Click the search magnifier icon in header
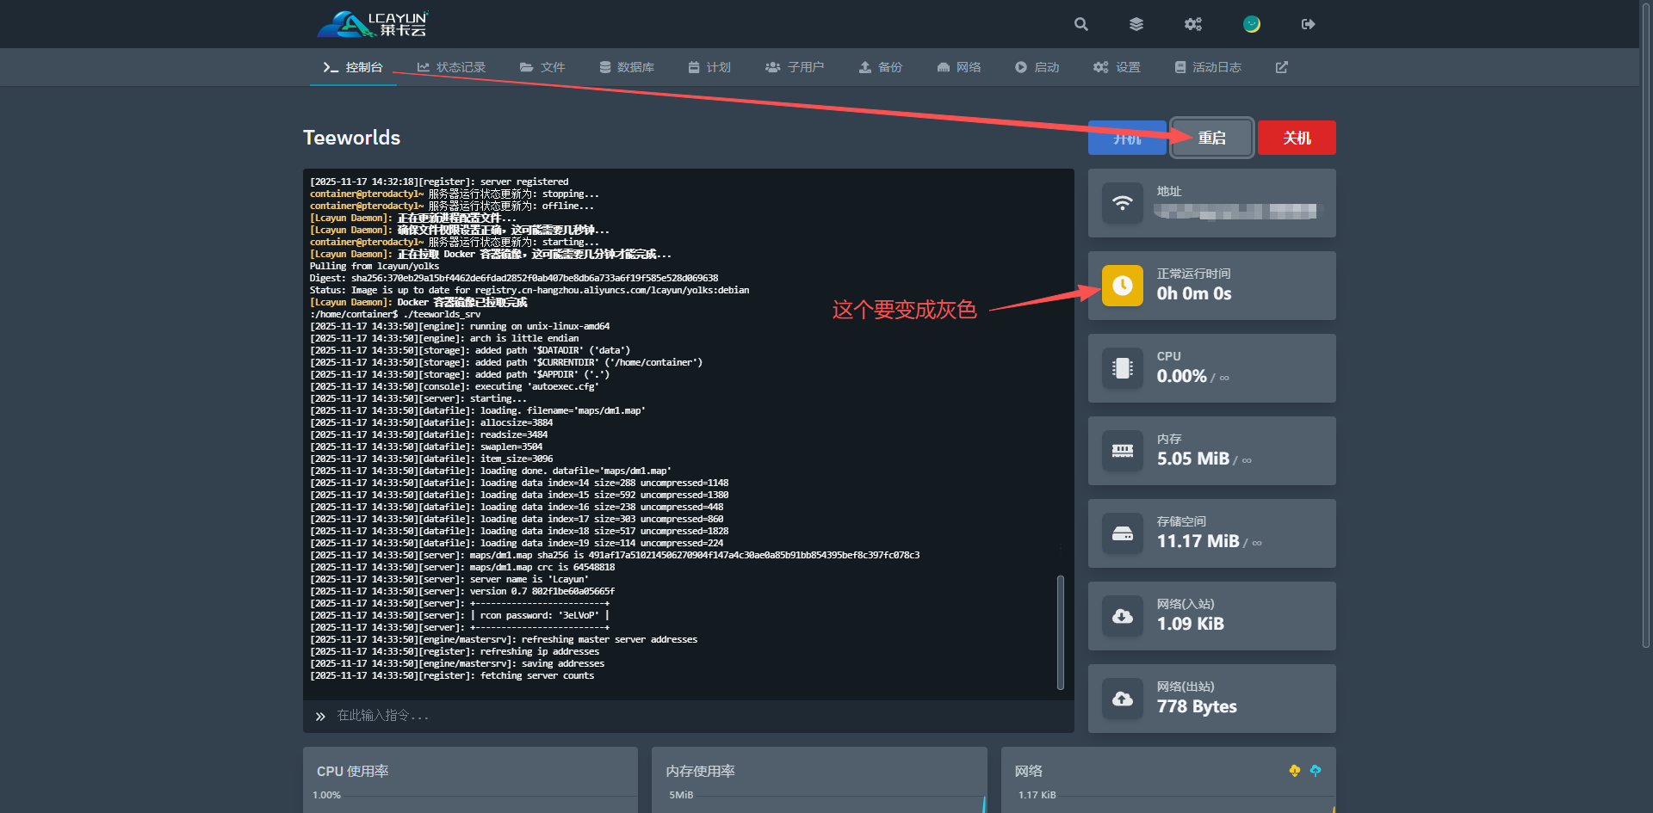 (1081, 24)
